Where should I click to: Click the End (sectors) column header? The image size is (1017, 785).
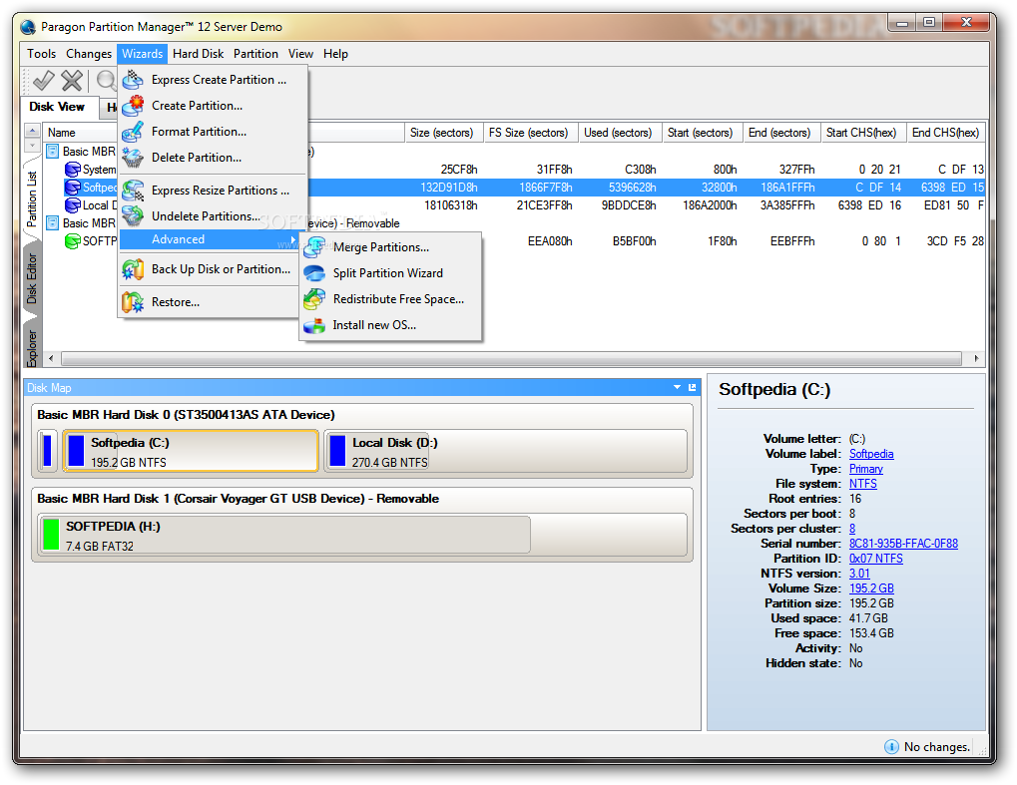tap(780, 133)
